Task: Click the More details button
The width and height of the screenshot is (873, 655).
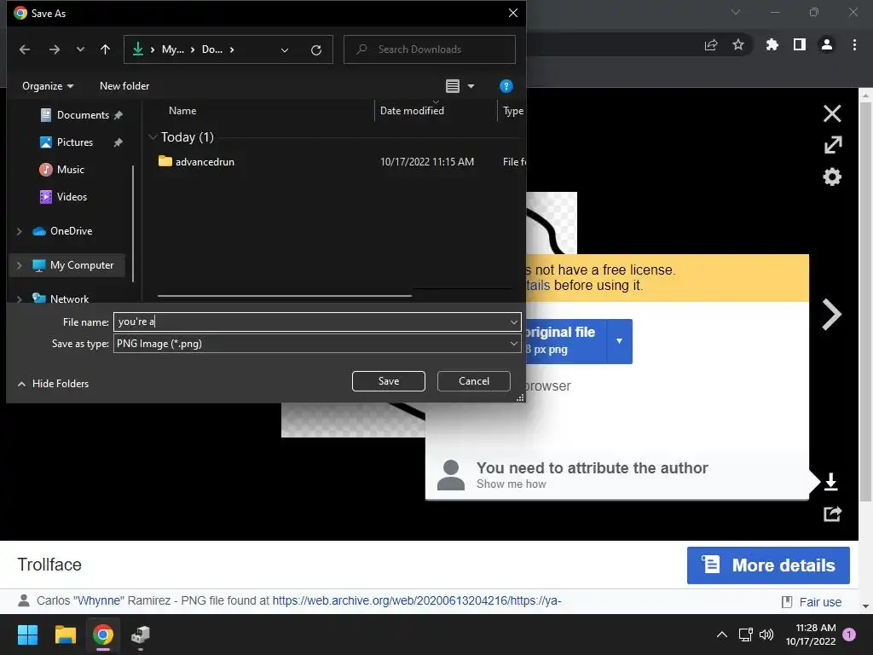Action: 768,565
